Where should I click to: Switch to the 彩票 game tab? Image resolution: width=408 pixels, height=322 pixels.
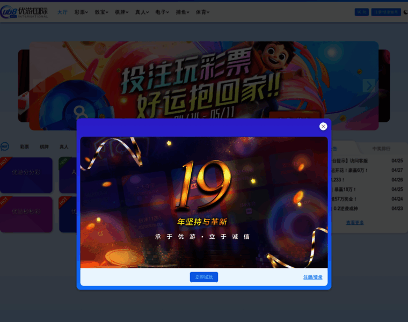[25, 147]
